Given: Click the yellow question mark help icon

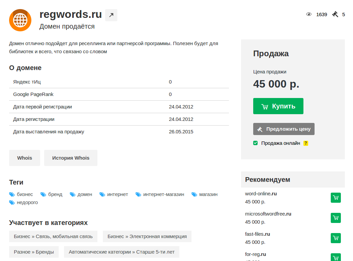Looking at the screenshot, I should click(x=305, y=143).
